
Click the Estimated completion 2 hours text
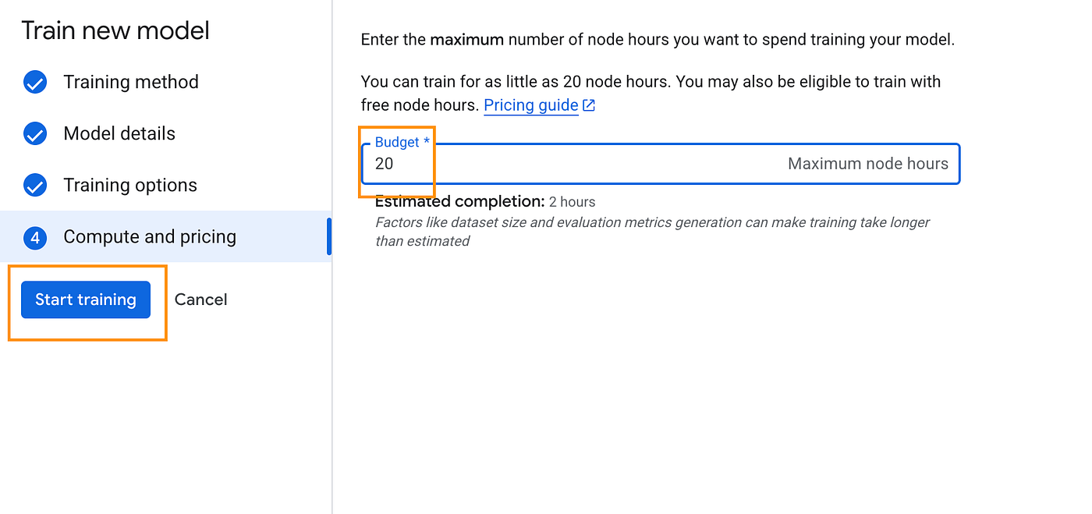click(485, 202)
